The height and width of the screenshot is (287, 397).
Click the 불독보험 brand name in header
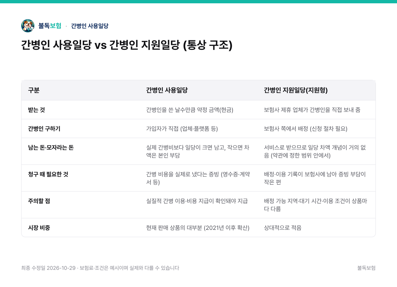(x=50, y=26)
